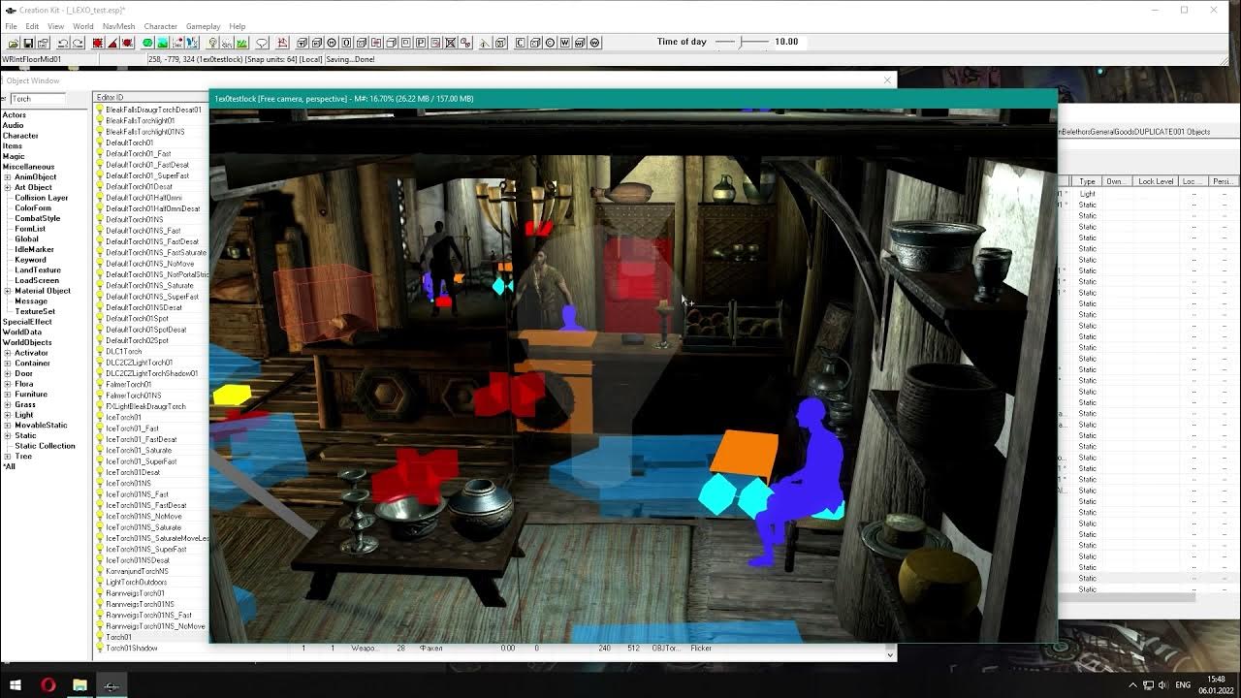Image resolution: width=1241 pixels, height=698 pixels.
Task: Click the undo arrow toolbar icon
Action: pos(62,43)
